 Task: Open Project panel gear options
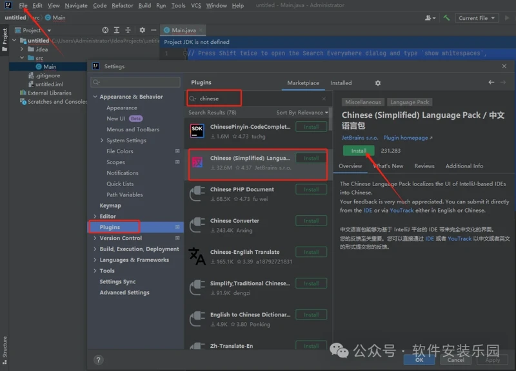tap(141, 30)
